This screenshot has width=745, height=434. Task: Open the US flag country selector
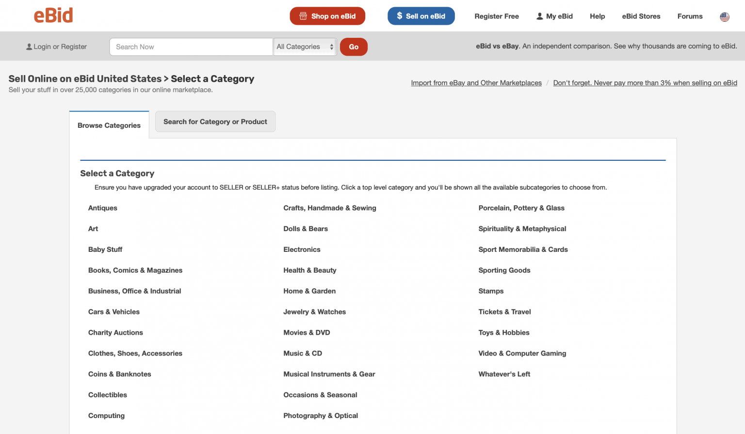click(x=725, y=16)
